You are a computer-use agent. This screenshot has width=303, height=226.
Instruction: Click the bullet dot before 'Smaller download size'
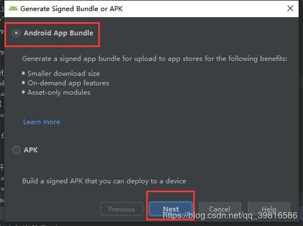(24, 73)
